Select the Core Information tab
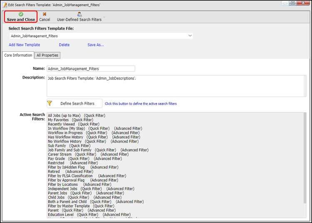Screen dimensions: 312x223 (x=18, y=55)
